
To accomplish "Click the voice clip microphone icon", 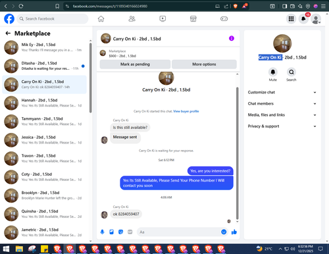I will coord(102,232).
